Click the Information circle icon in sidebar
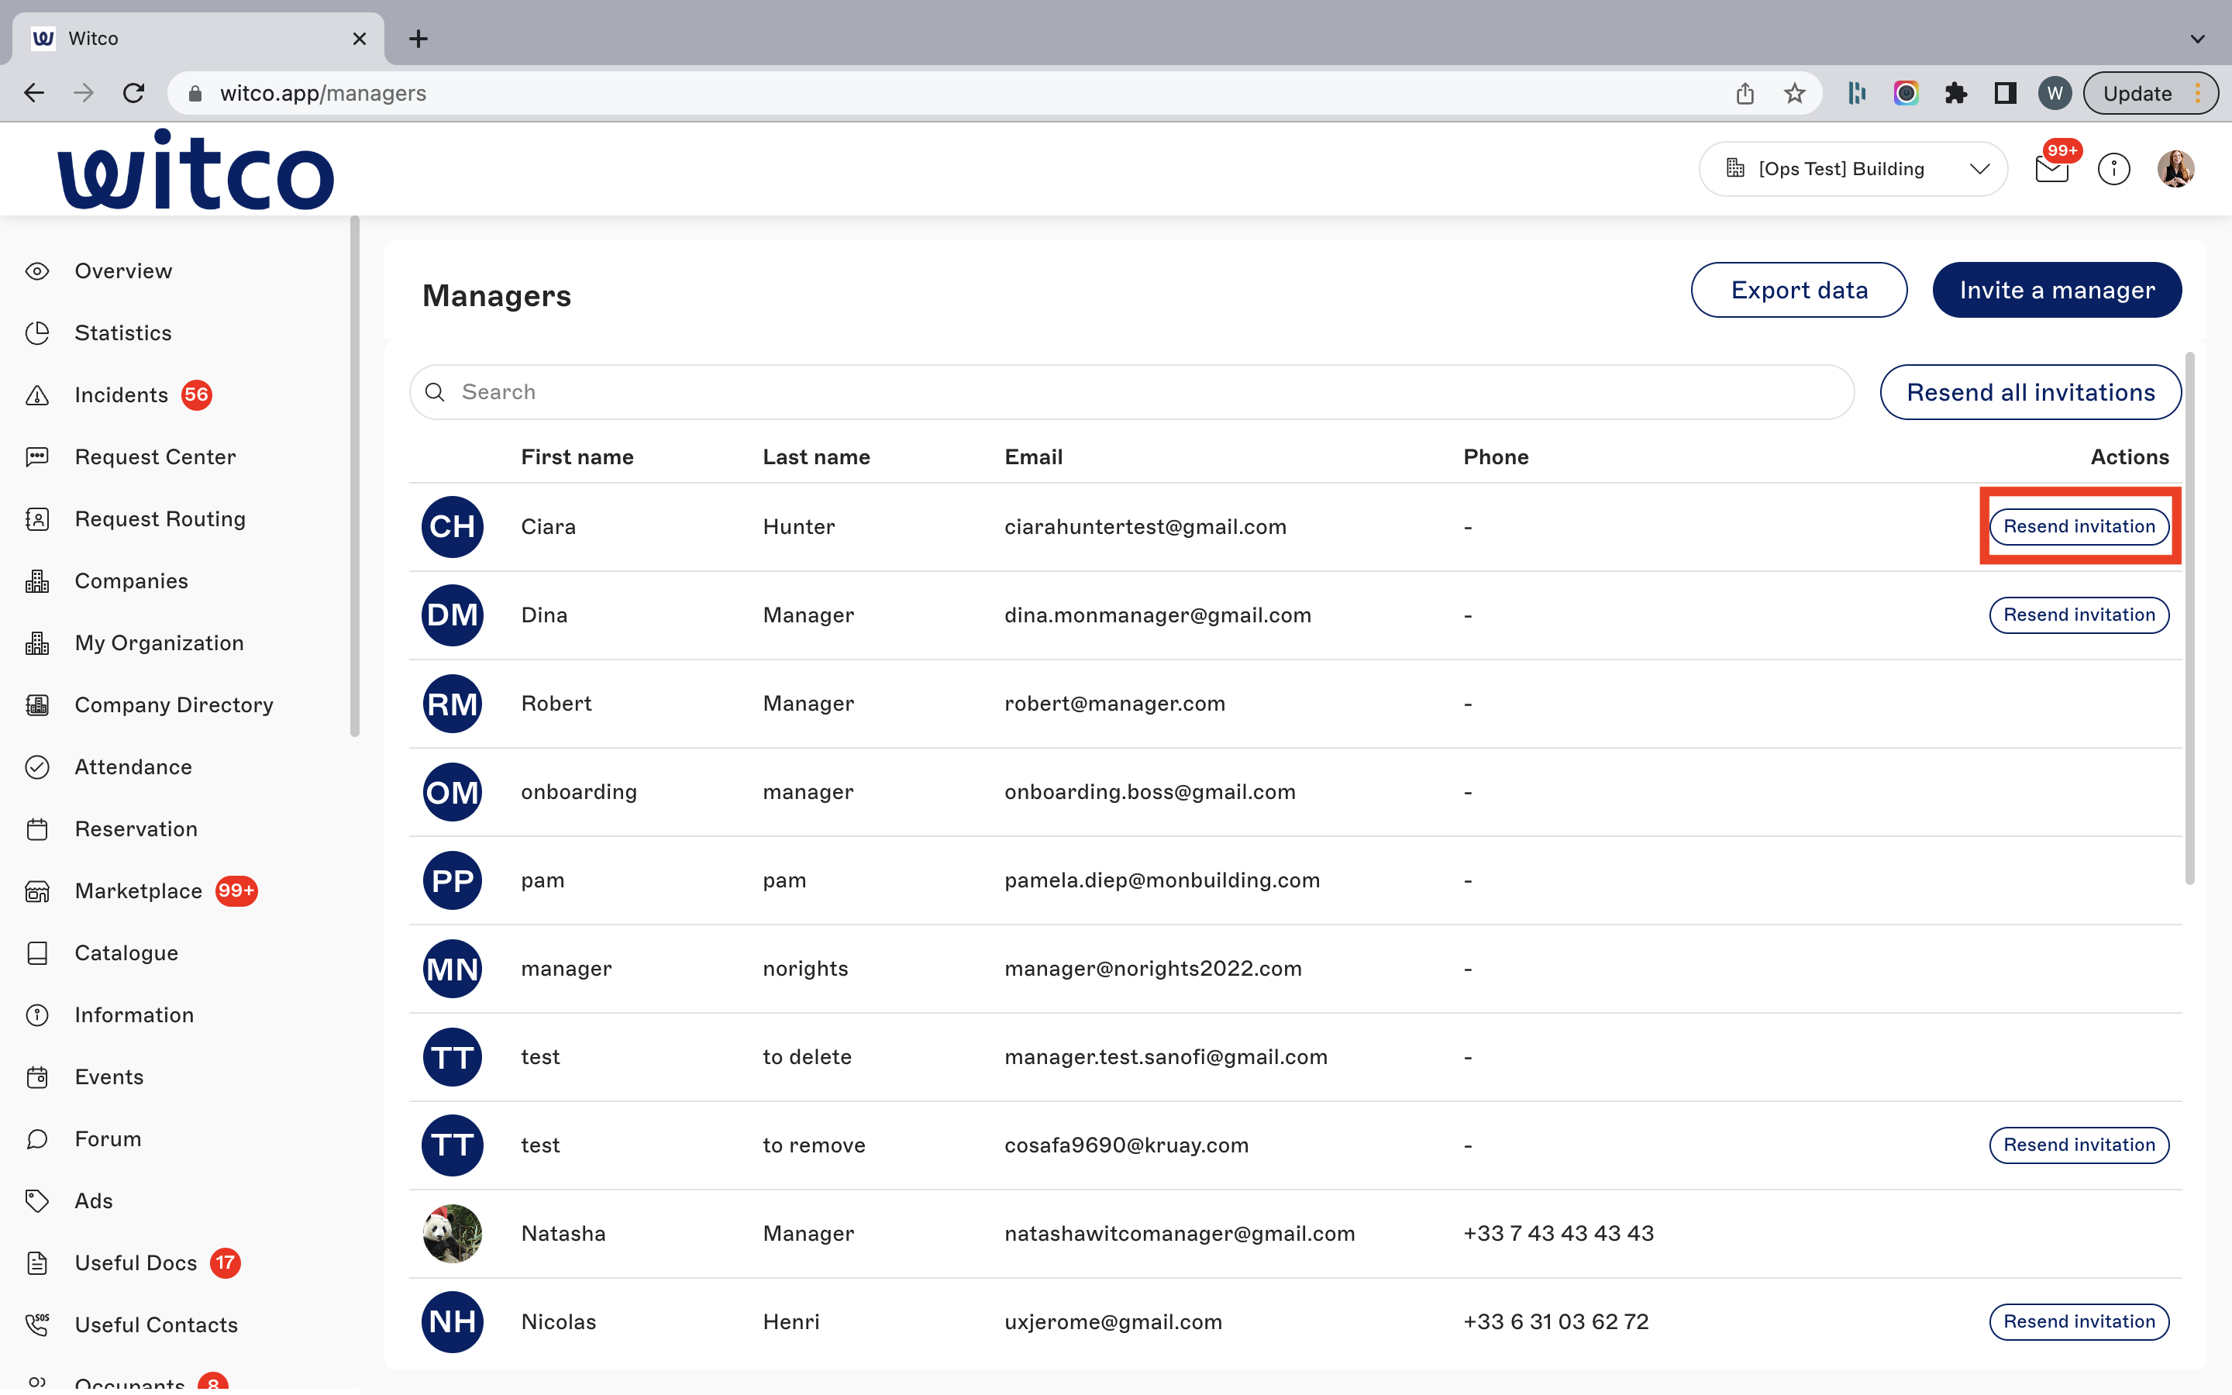Viewport: 2232px width, 1395px height. pos(37,1015)
